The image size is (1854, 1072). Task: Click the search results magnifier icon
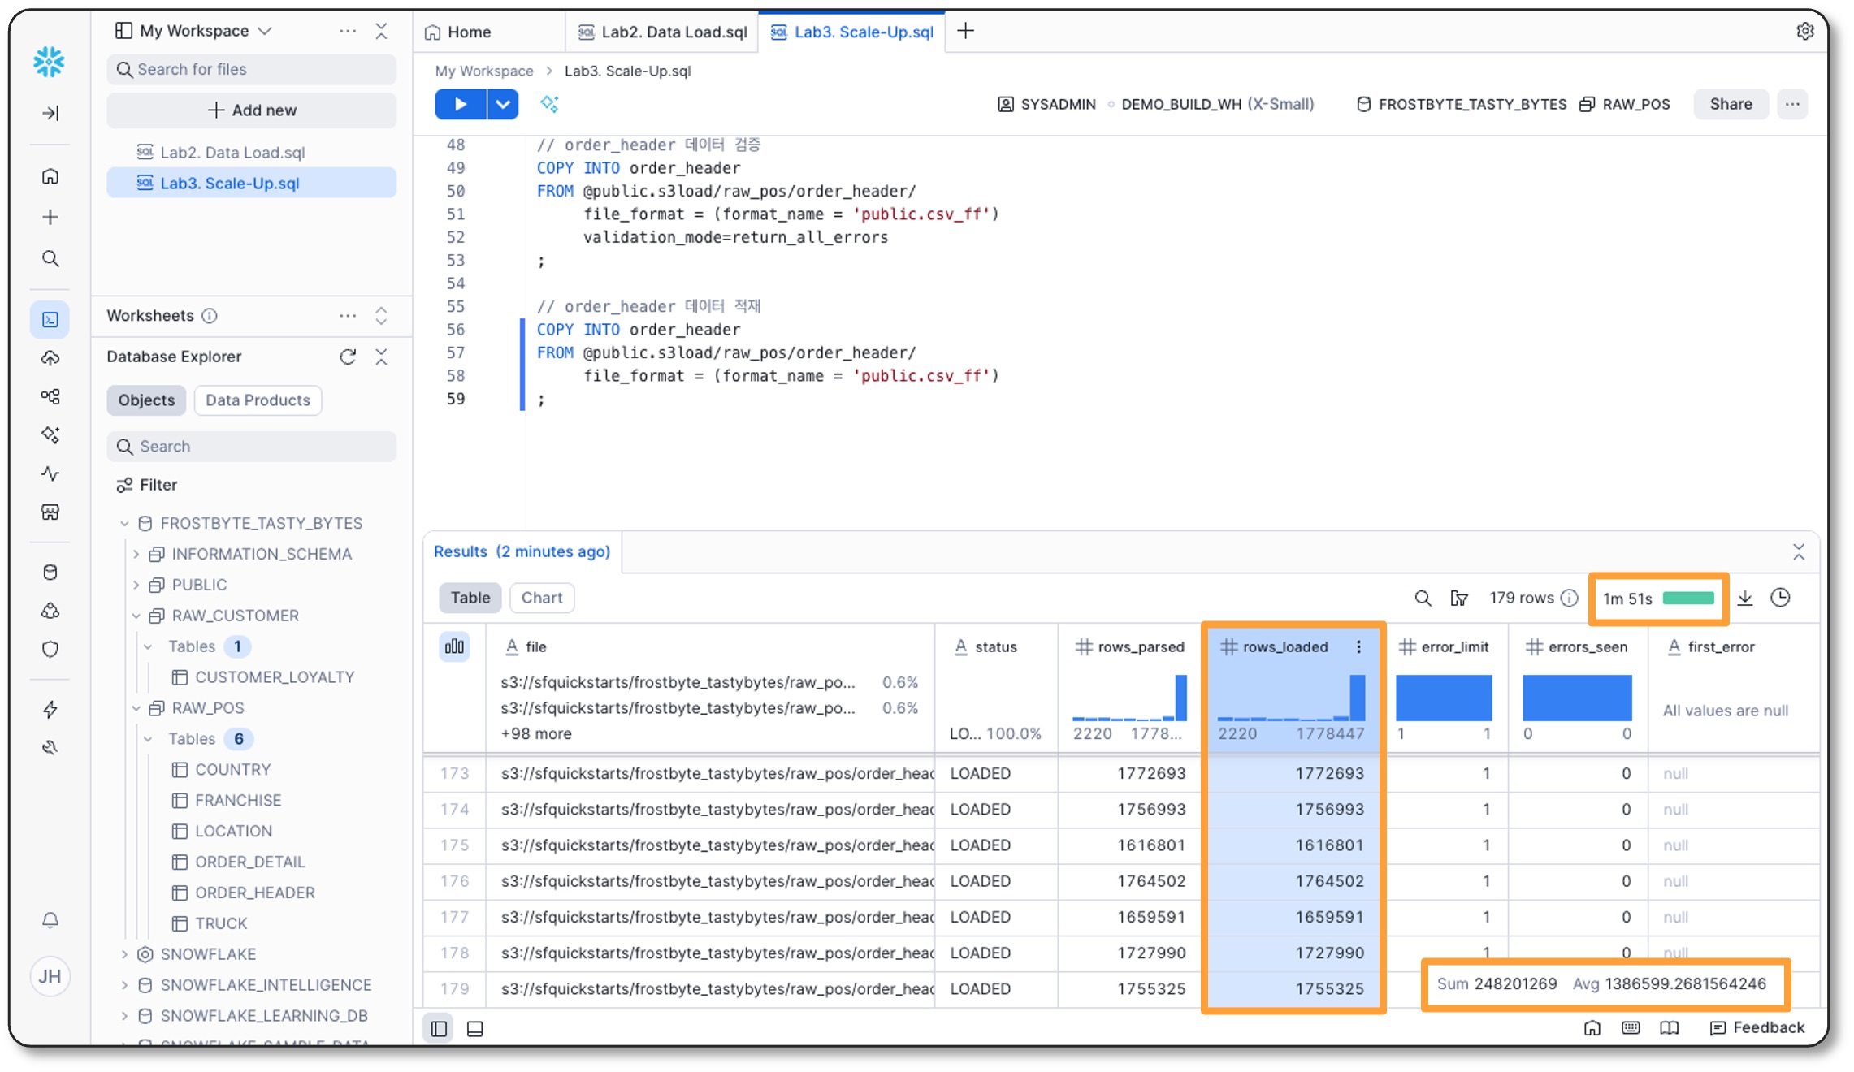pos(1423,599)
